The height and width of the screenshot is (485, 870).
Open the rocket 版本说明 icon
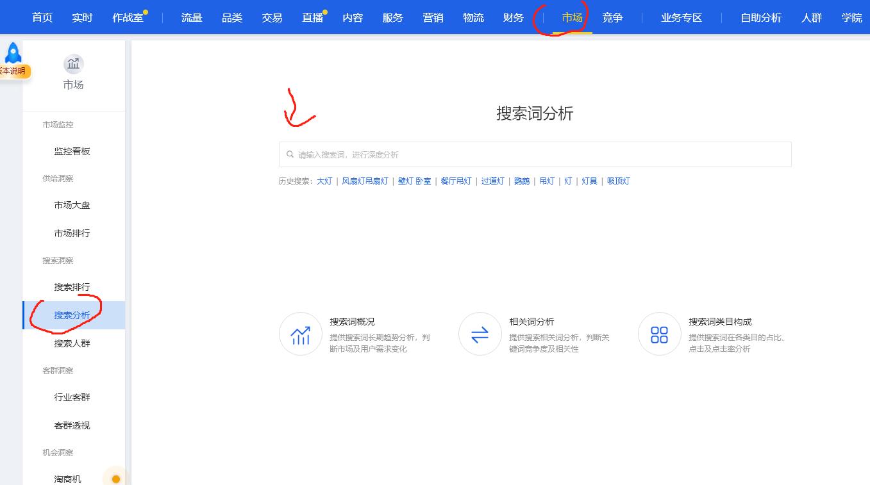coord(13,53)
